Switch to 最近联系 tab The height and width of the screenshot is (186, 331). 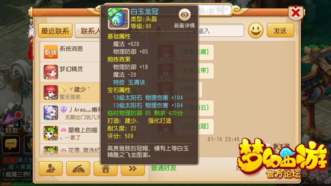point(55,31)
